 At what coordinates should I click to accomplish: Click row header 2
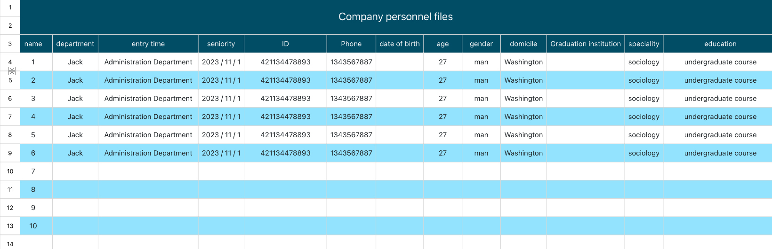click(x=10, y=25)
